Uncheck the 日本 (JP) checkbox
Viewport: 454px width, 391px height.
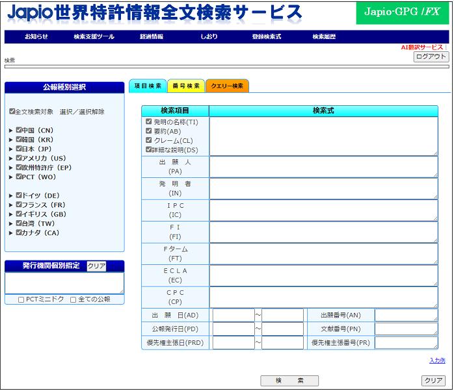coord(19,149)
